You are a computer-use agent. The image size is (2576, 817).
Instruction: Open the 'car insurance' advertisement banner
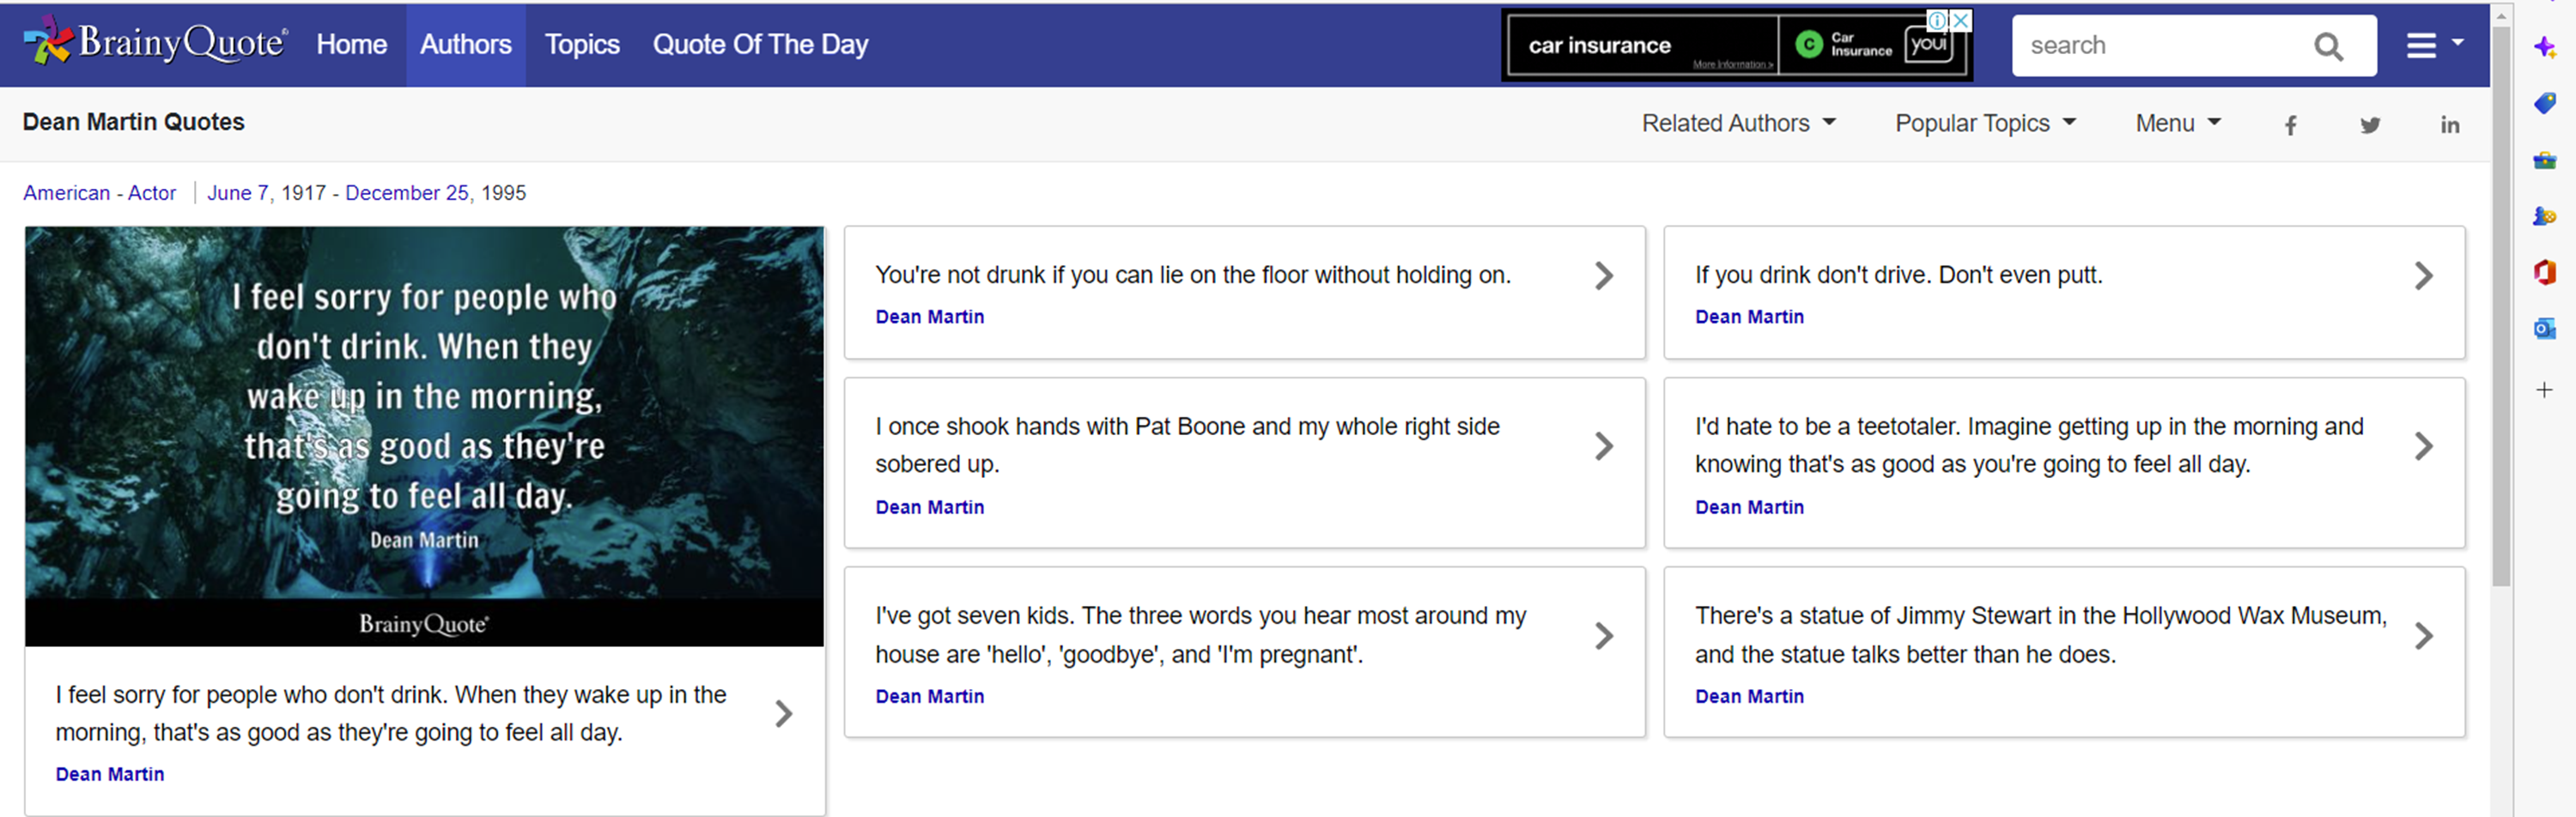point(1737,45)
